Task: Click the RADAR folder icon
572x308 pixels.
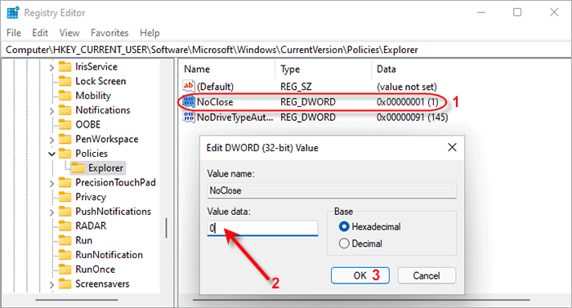Action: pyautogui.click(x=65, y=225)
